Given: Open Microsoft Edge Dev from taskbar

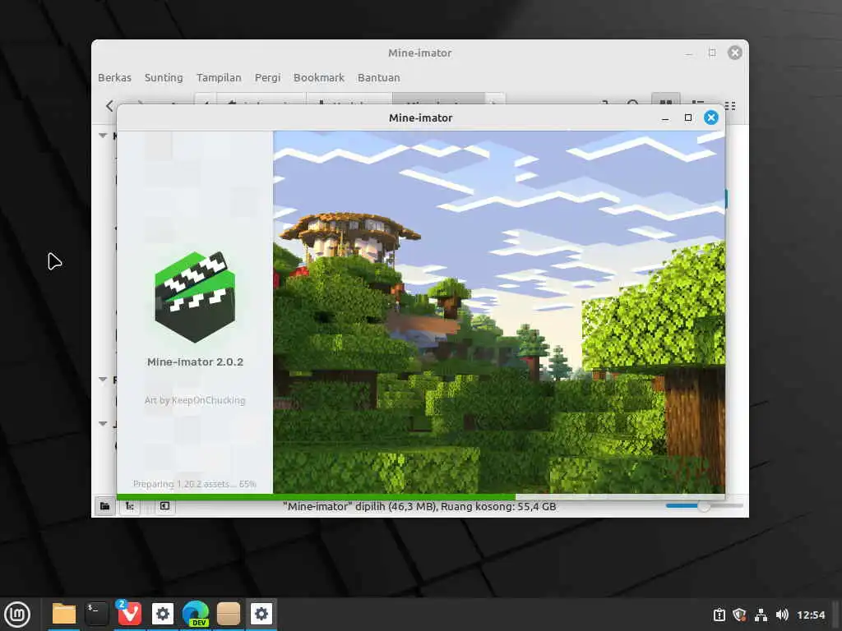Looking at the screenshot, I should (196, 614).
